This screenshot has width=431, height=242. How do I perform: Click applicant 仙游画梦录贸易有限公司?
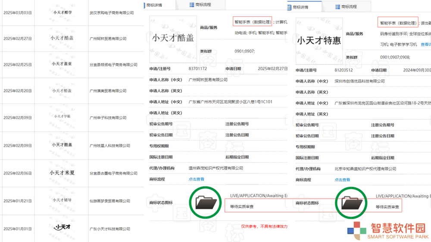[109, 201]
